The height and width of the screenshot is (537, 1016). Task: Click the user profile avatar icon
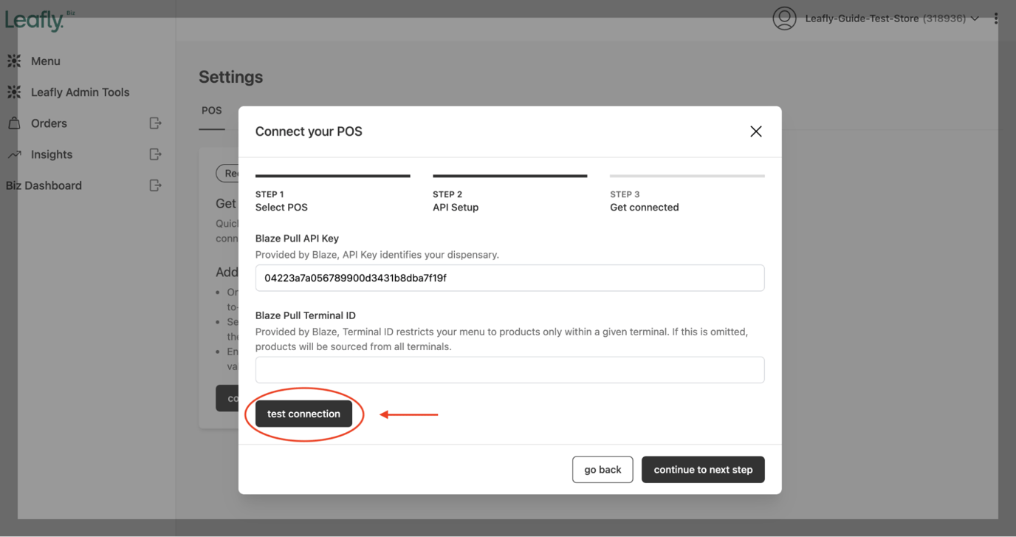pos(784,18)
